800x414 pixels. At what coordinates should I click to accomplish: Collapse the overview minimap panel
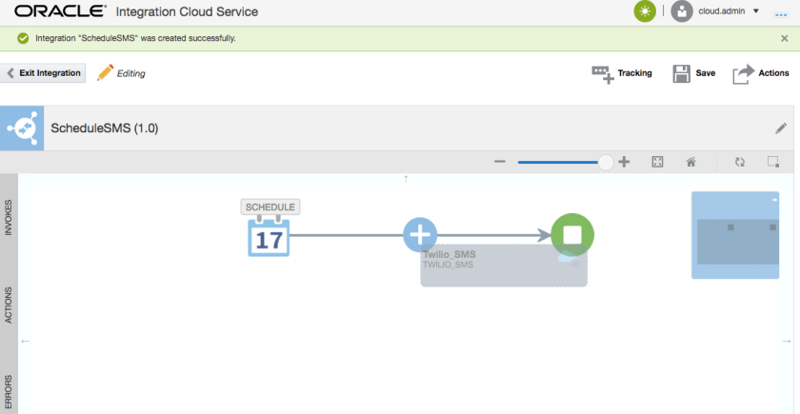pyautogui.click(x=774, y=200)
